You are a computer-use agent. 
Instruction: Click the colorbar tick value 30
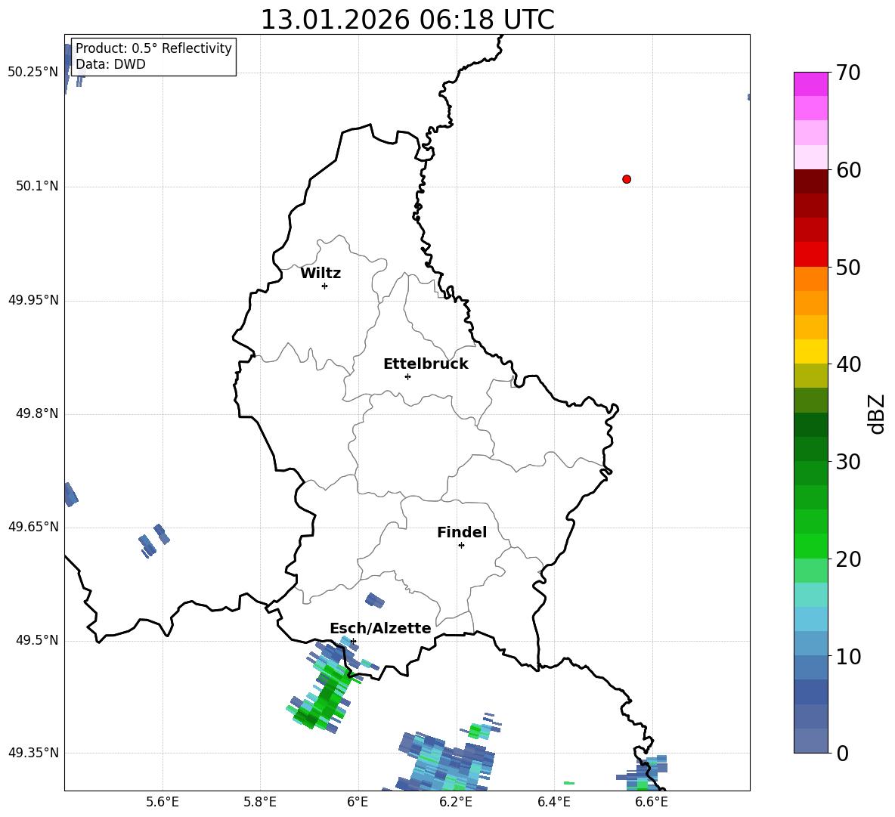(847, 462)
